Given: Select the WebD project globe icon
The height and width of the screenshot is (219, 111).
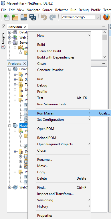Looking at the screenshot, I should click(15, 187).
